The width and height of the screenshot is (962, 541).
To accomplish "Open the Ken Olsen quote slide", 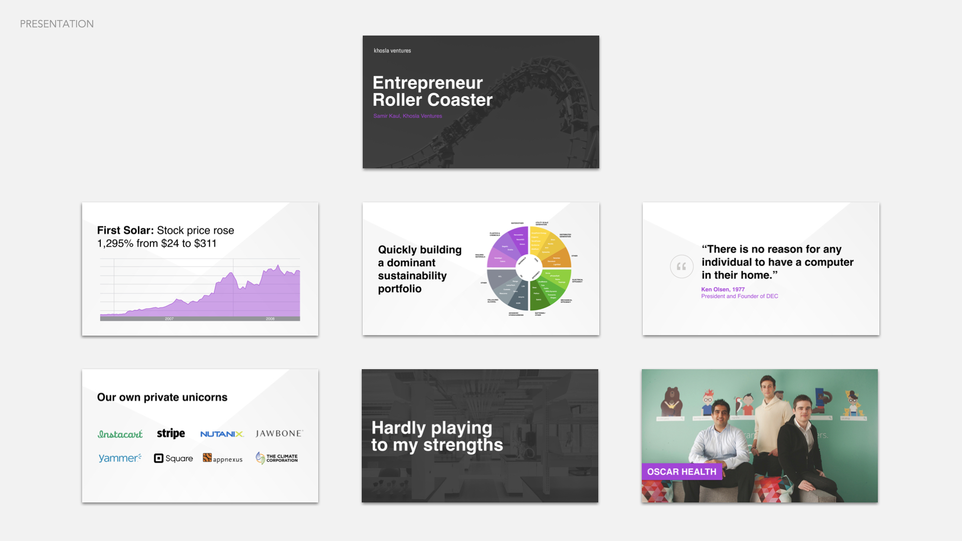I will (761, 269).
